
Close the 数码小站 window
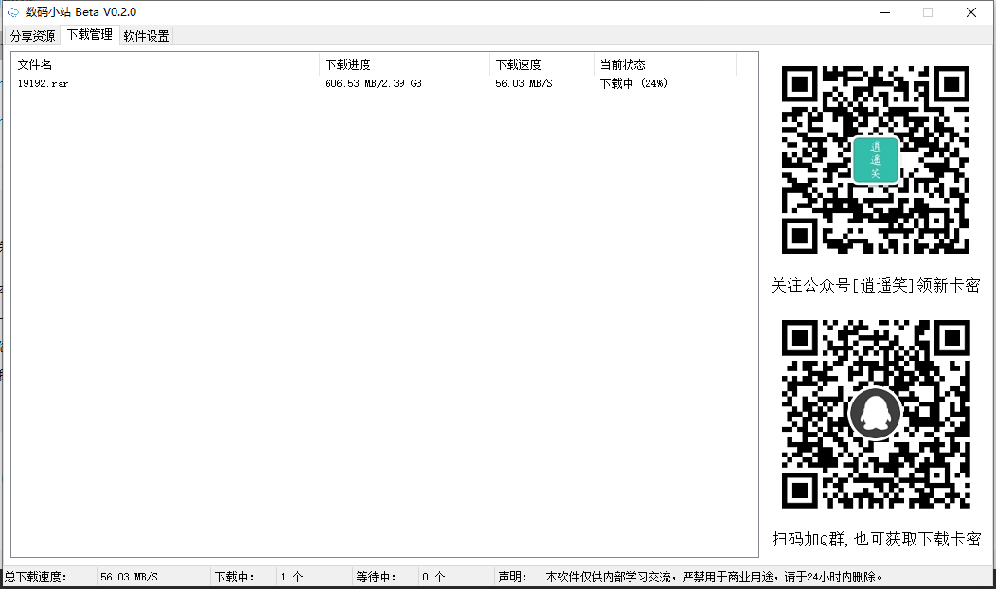coord(971,12)
